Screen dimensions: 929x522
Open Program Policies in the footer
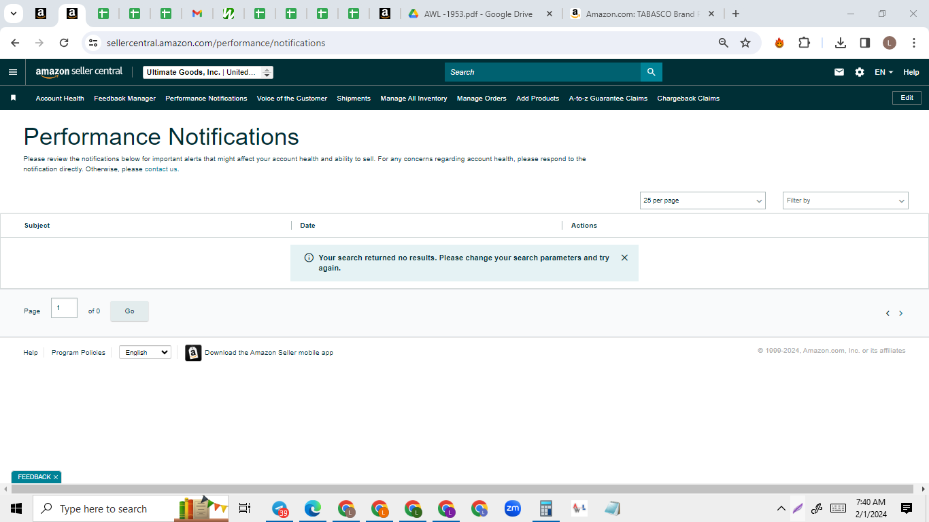click(x=78, y=352)
